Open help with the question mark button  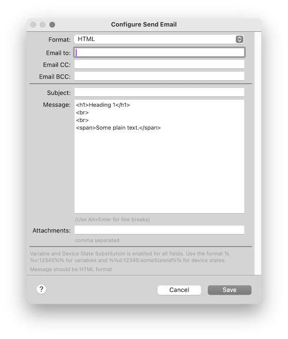[x=41, y=289]
